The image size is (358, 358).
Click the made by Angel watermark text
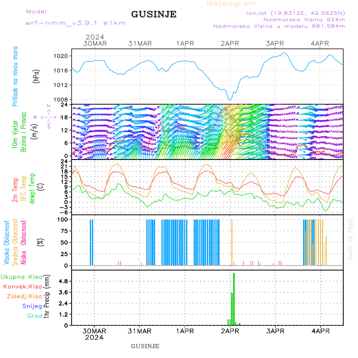click(x=350, y=239)
